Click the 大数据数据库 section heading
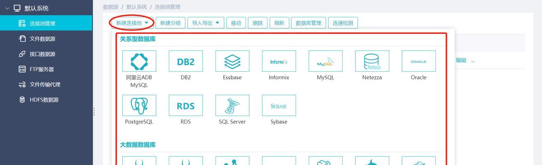This screenshot has height=165, width=542. pyautogui.click(x=138, y=145)
